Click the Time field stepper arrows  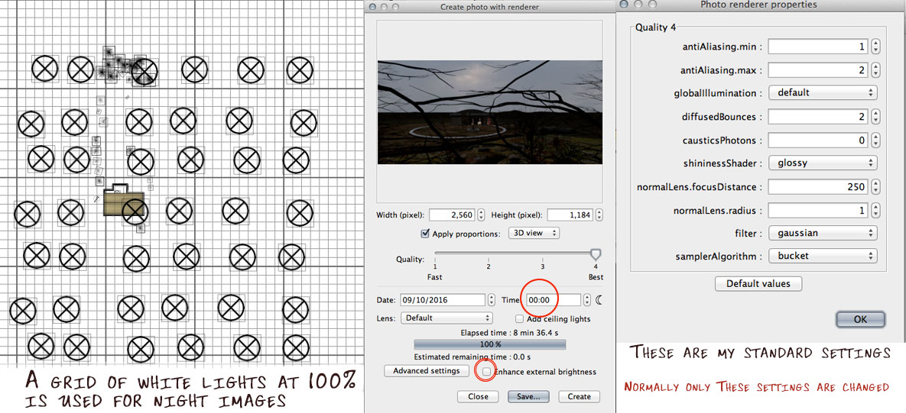click(x=587, y=300)
